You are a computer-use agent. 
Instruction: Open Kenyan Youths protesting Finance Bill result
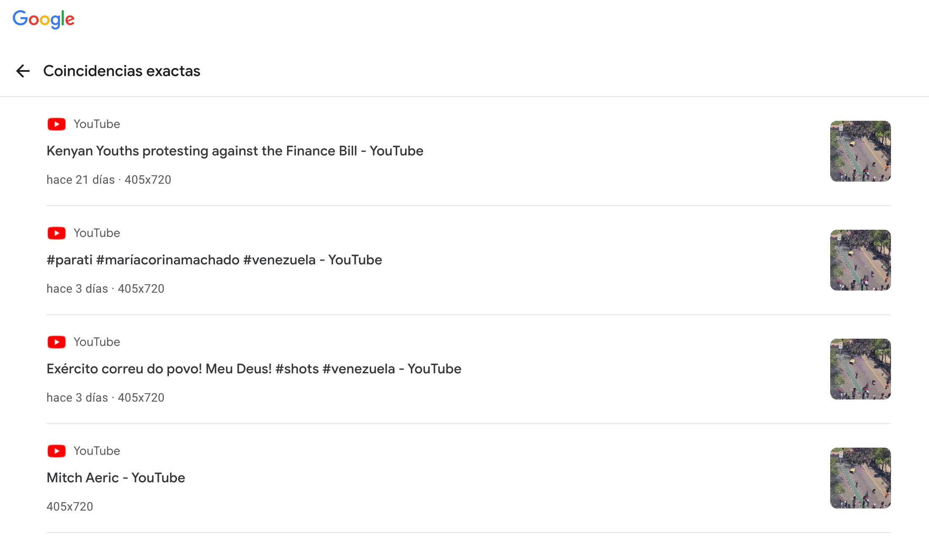tap(235, 151)
